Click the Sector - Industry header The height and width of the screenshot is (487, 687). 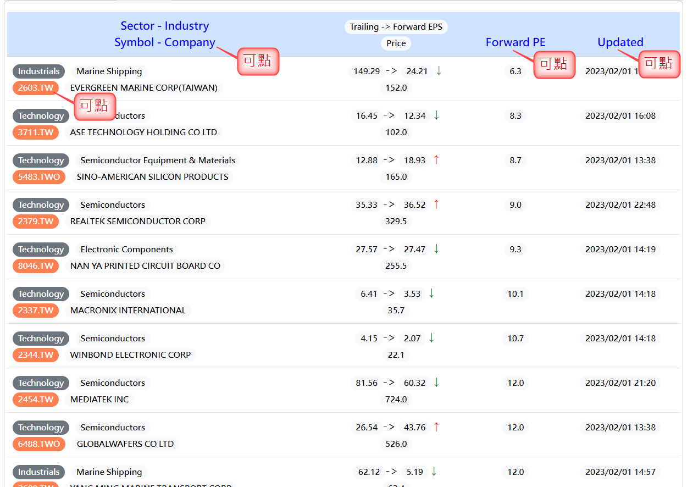coord(164,26)
